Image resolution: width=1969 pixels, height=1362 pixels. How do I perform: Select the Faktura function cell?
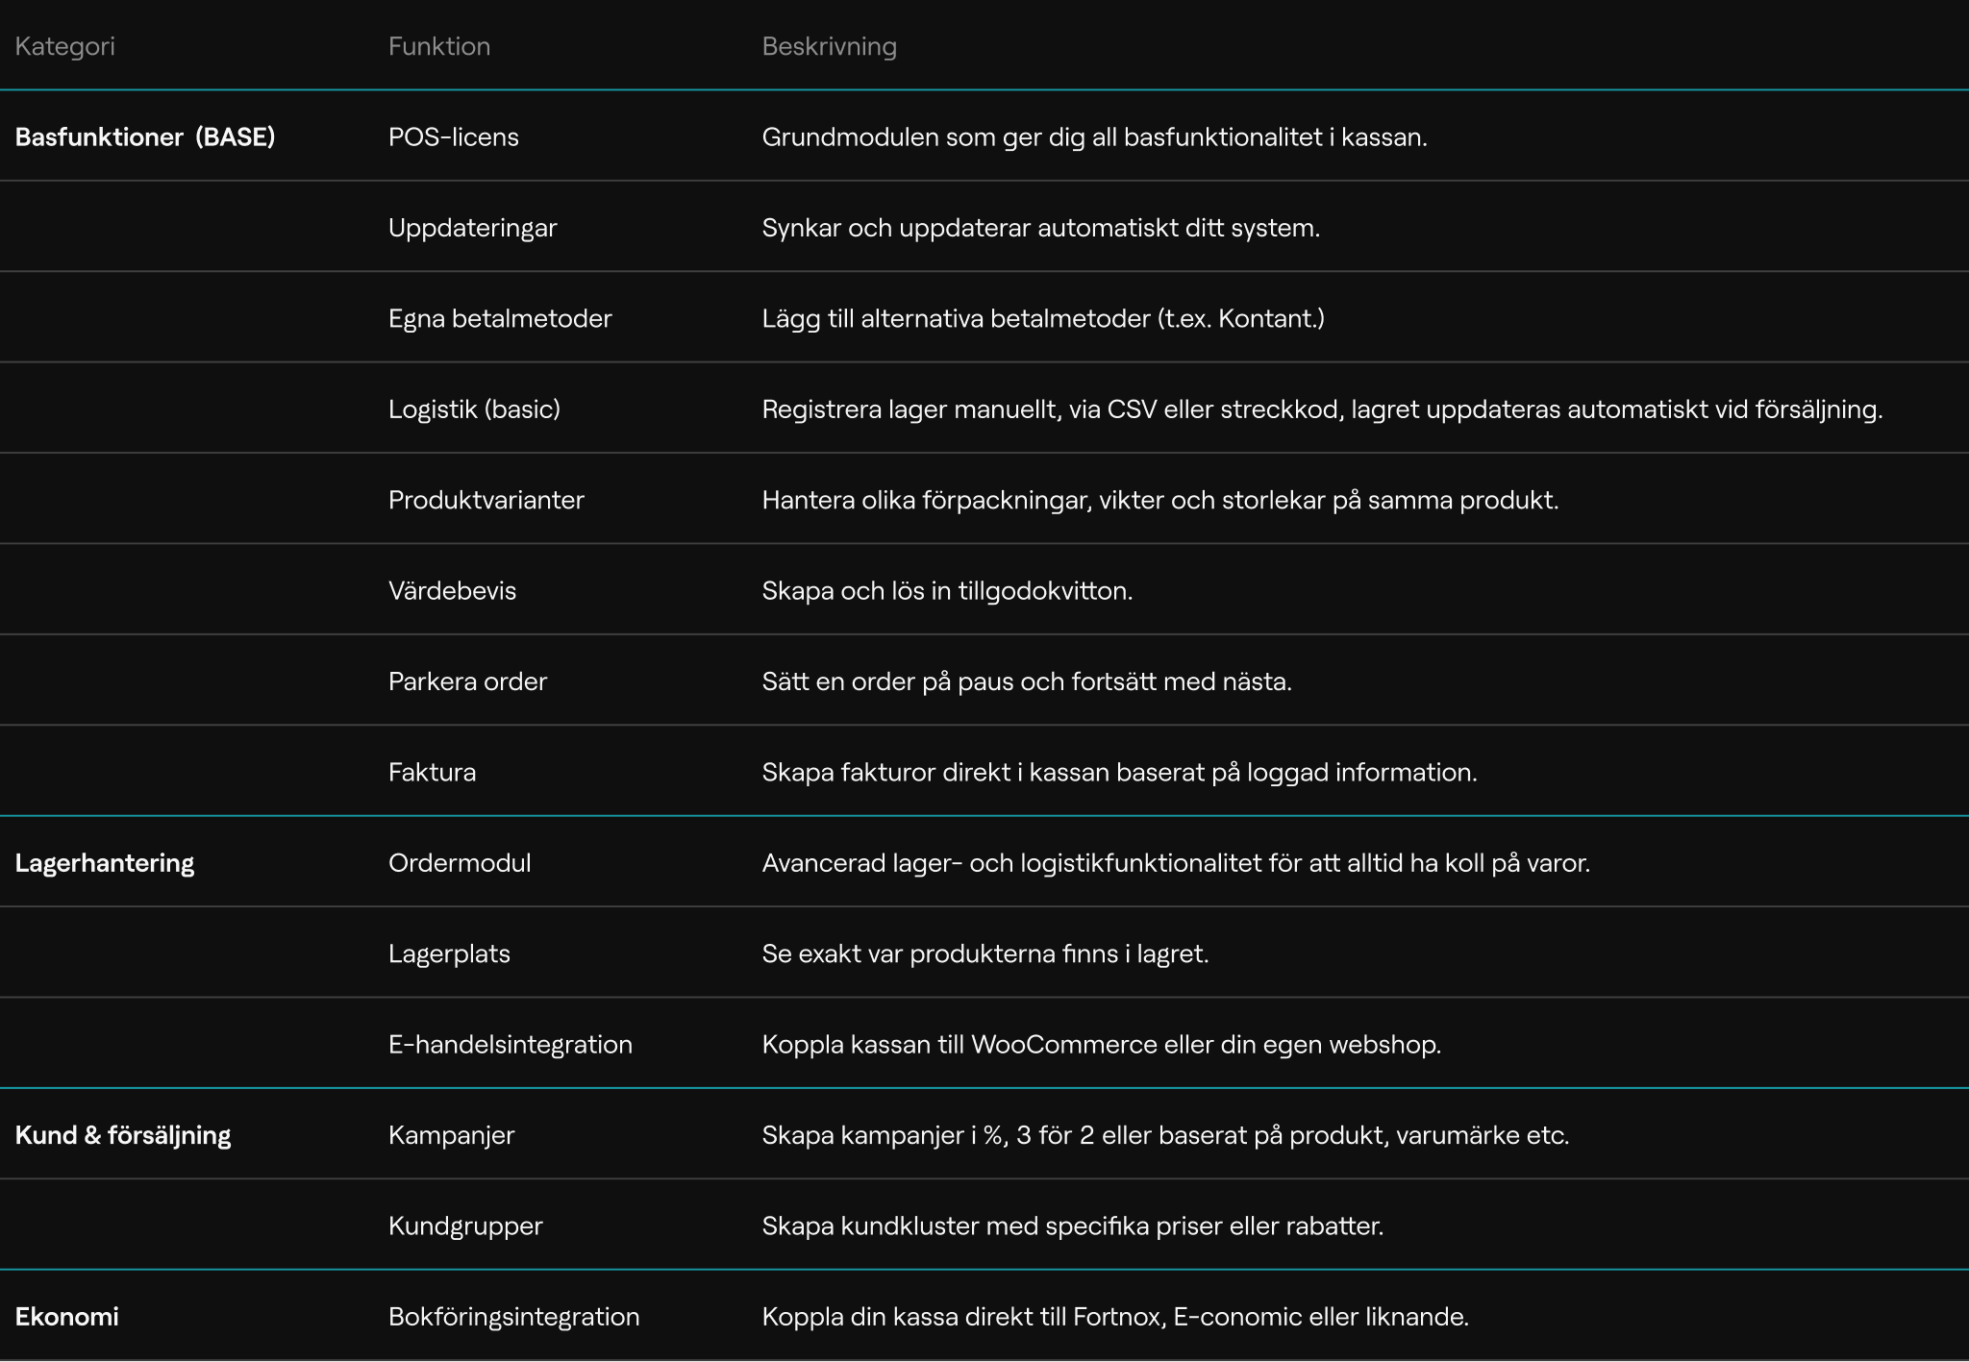[432, 772]
